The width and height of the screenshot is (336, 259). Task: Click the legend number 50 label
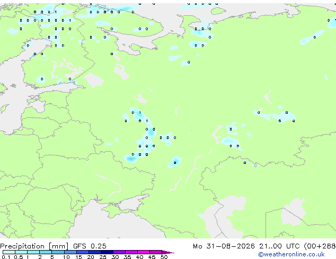(x=164, y=257)
